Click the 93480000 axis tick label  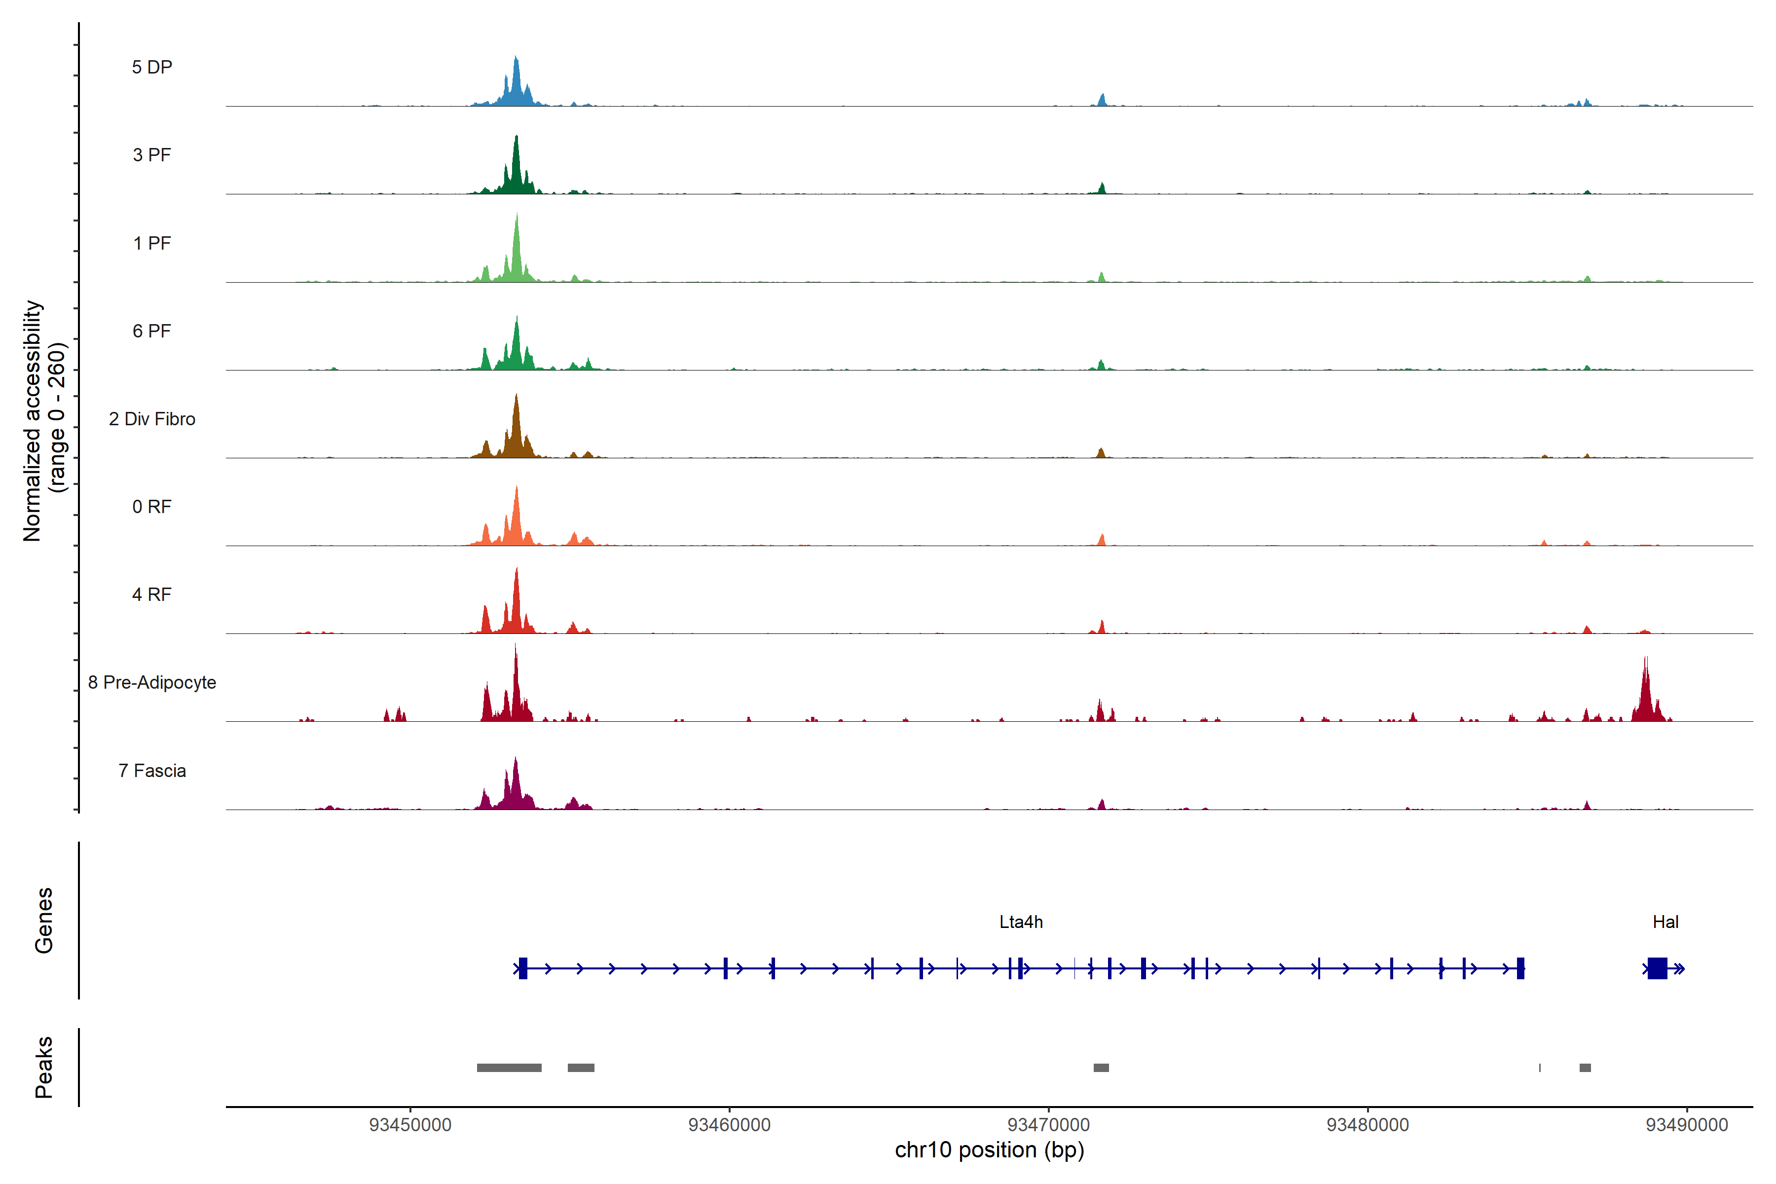click(1368, 1124)
